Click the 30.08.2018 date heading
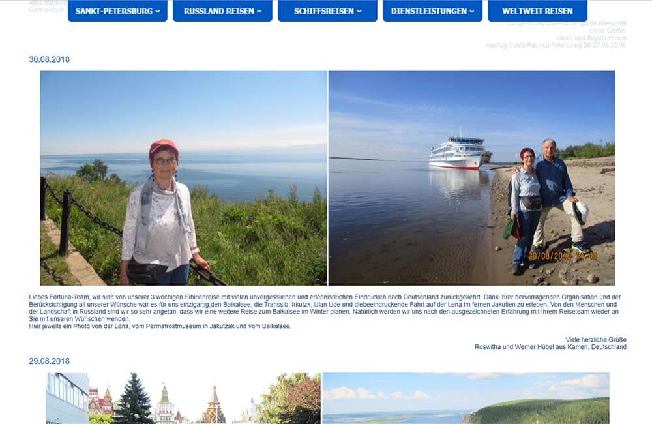This screenshot has width=652, height=424. (49, 59)
